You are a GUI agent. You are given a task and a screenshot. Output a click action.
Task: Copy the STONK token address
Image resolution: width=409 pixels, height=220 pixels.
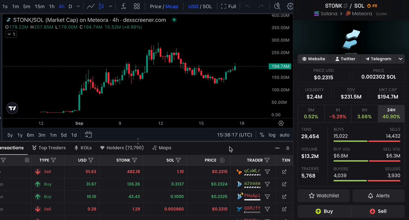345,6
